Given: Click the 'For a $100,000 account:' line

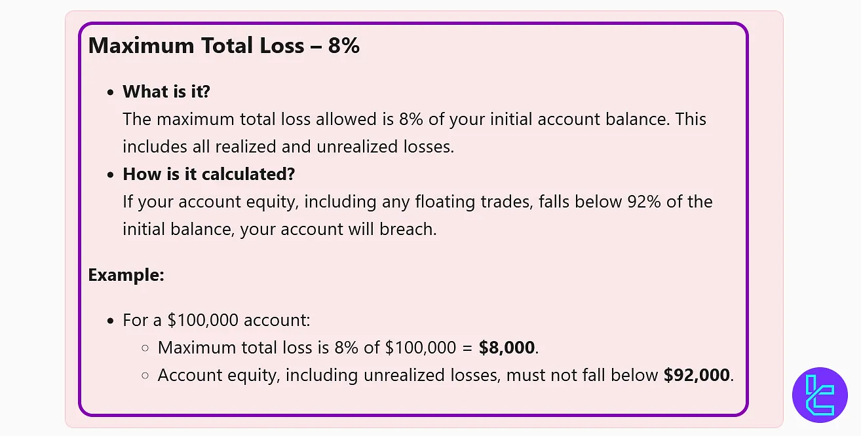Looking at the screenshot, I should (216, 320).
